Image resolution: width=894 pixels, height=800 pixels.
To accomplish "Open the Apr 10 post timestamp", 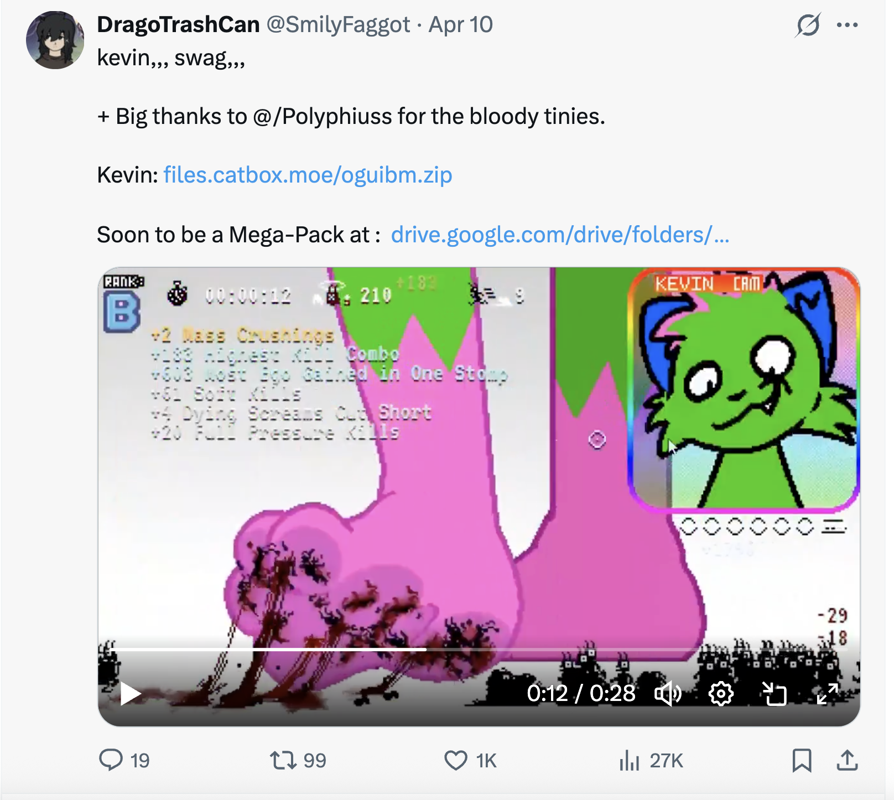I will pos(460,24).
